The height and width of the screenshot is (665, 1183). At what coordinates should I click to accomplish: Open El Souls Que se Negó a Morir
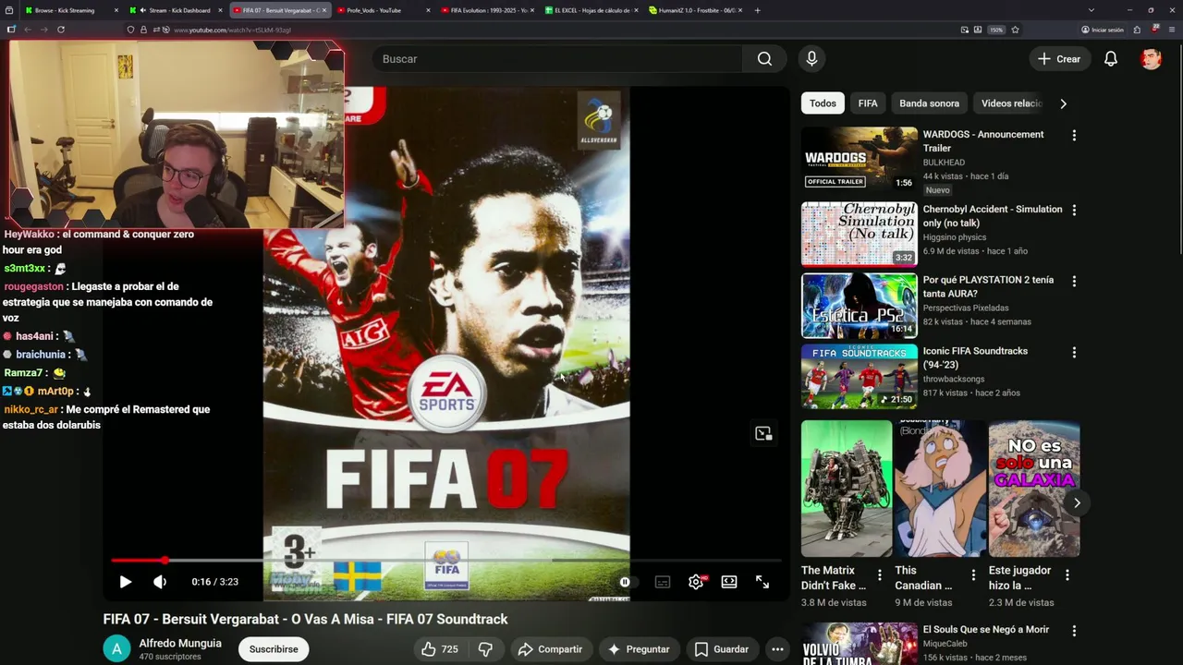pos(986,629)
